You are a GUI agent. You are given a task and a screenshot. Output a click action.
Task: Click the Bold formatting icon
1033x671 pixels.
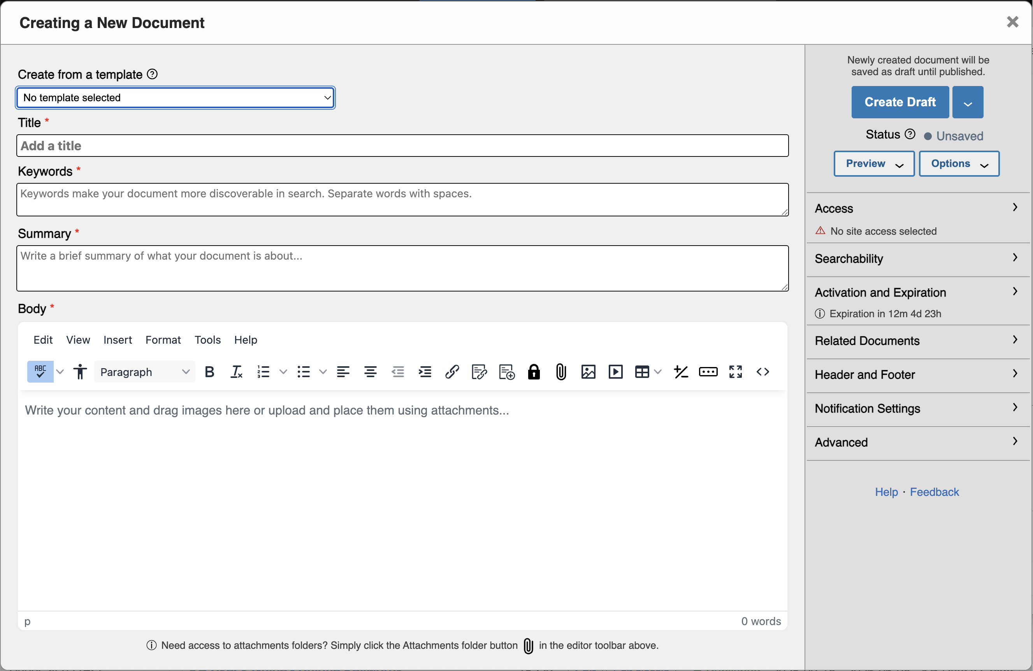click(x=209, y=372)
